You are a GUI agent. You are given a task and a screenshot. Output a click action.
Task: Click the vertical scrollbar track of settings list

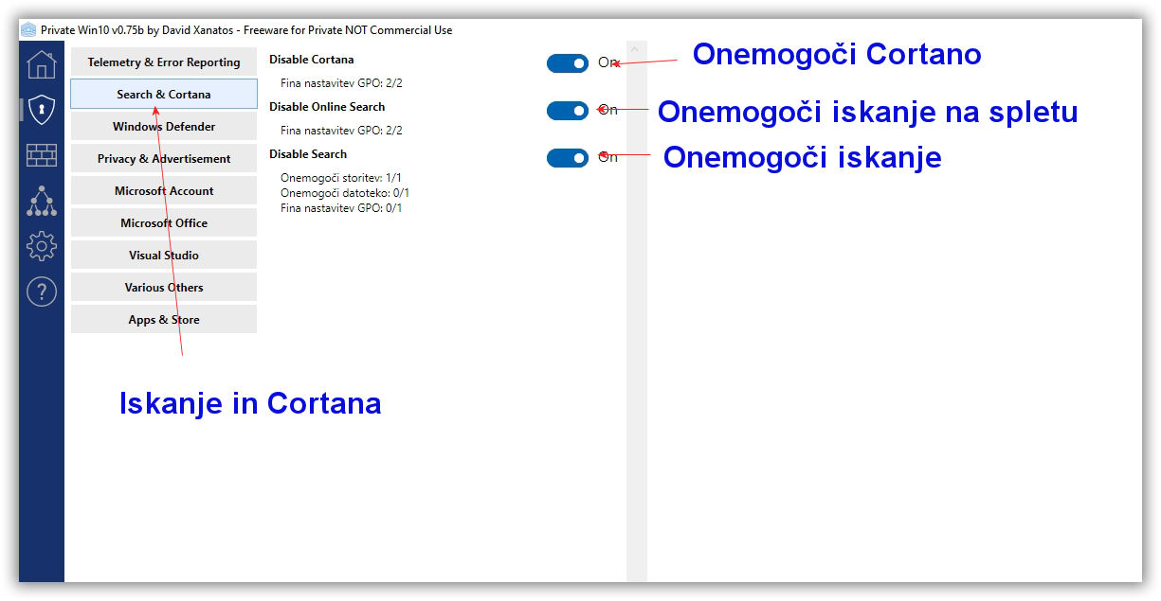point(637,312)
